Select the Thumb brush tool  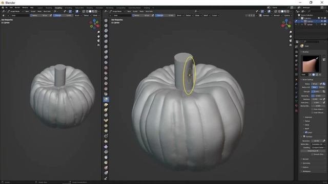[106, 115]
